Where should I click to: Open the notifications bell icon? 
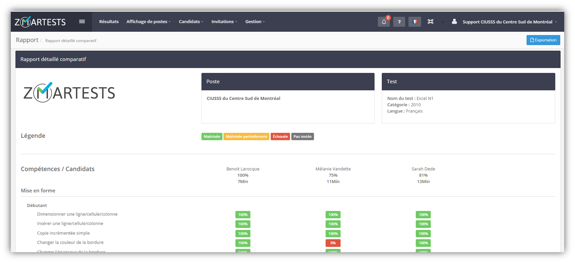(x=384, y=22)
